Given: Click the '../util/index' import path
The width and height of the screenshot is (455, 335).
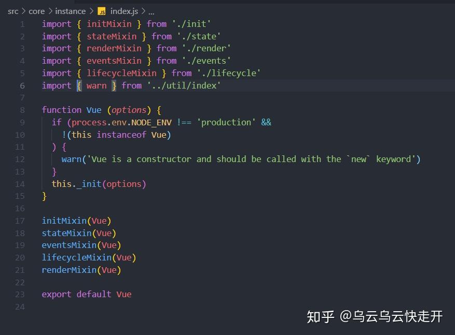Looking at the screenshot, I should tap(184, 85).
